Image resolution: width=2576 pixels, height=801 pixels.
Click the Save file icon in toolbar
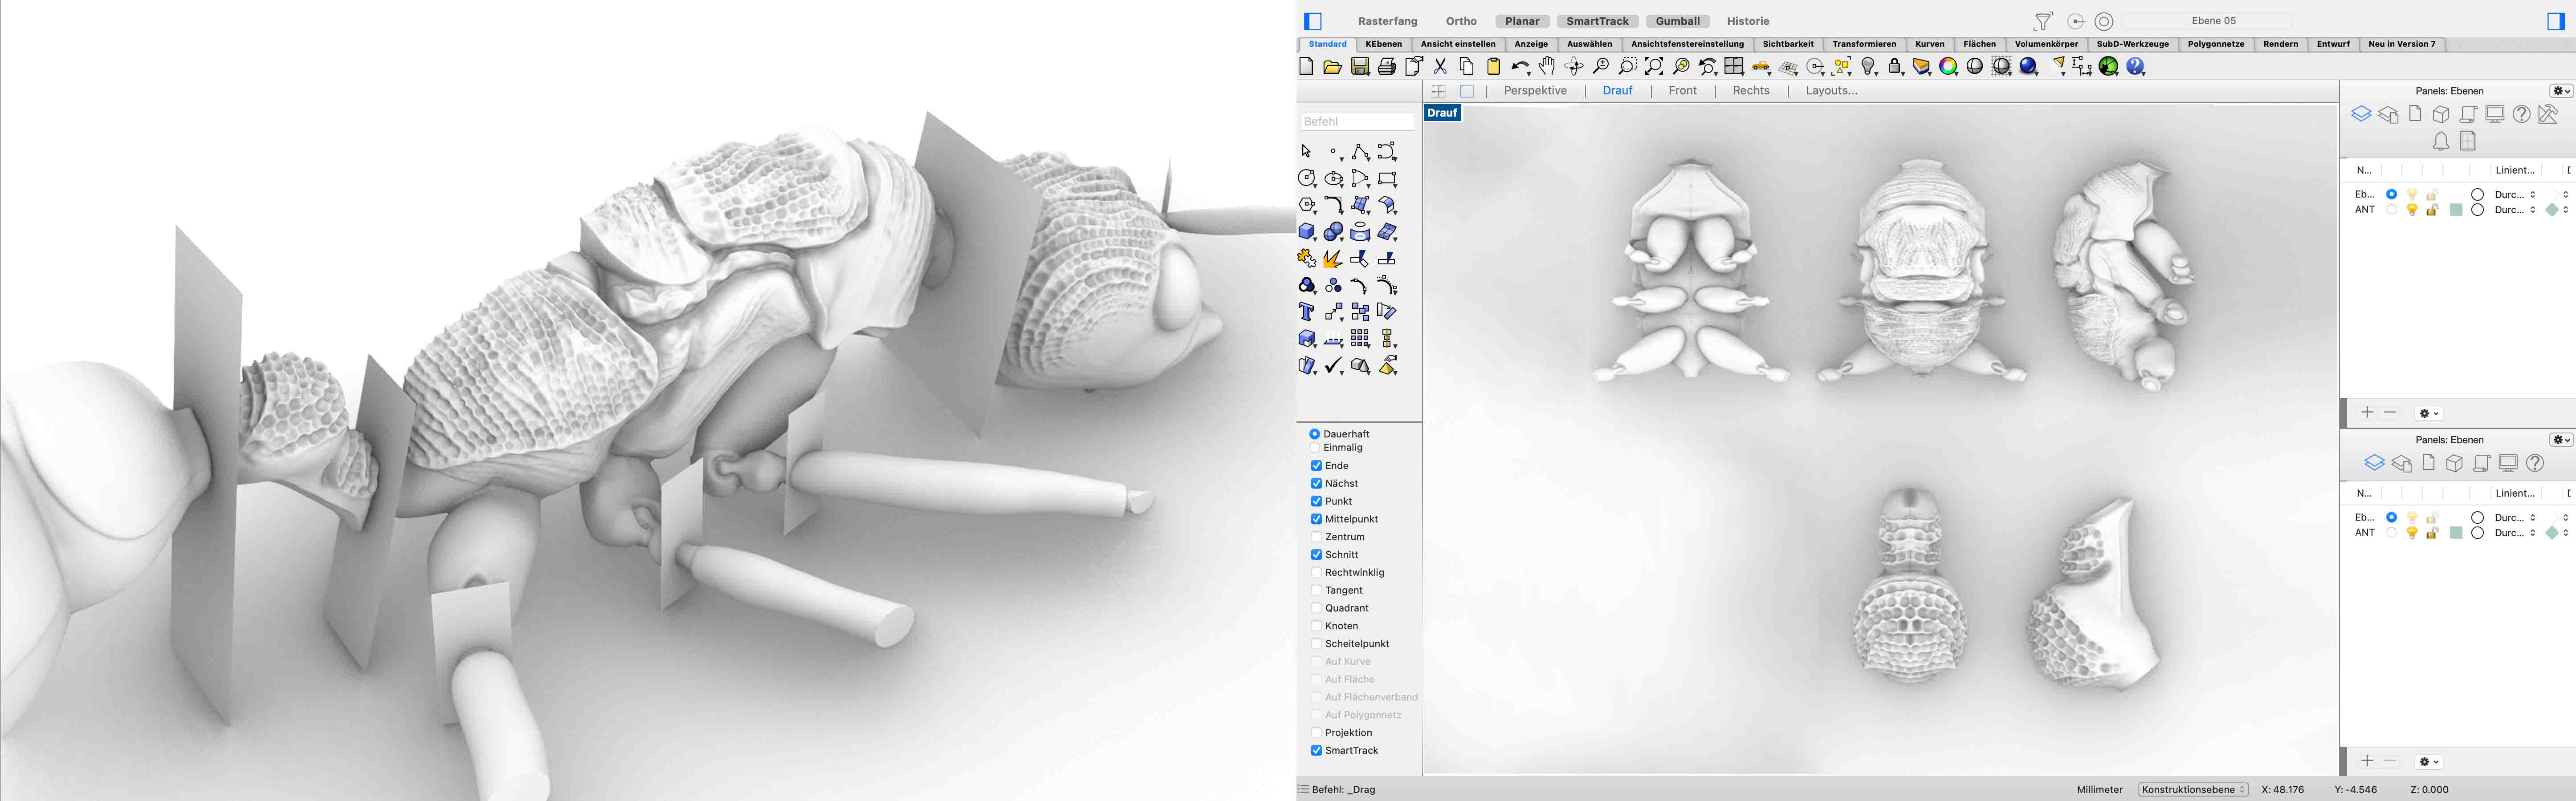pyautogui.click(x=1360, y=67)
